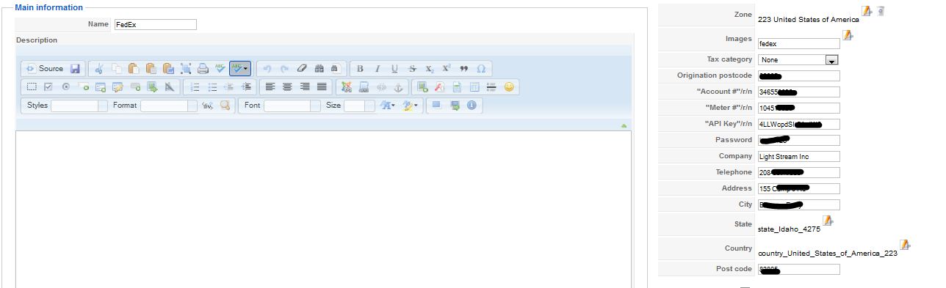946x288 pixels.
Task: Insert a numbered list
Action: [x=195, y=86]
